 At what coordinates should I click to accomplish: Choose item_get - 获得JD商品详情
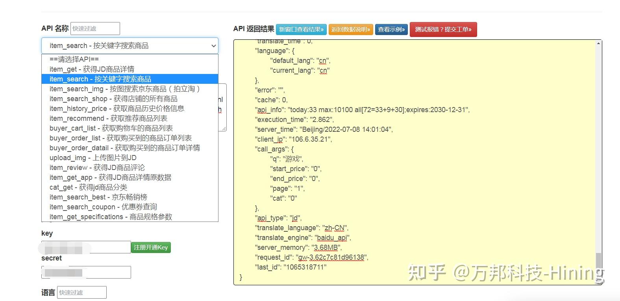point(130,69)
